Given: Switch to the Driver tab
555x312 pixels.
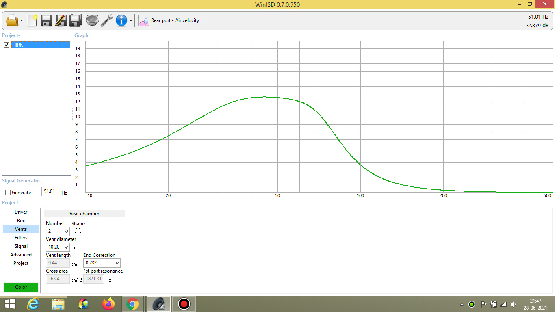Looking at the screenshot, I should (21, 212).
